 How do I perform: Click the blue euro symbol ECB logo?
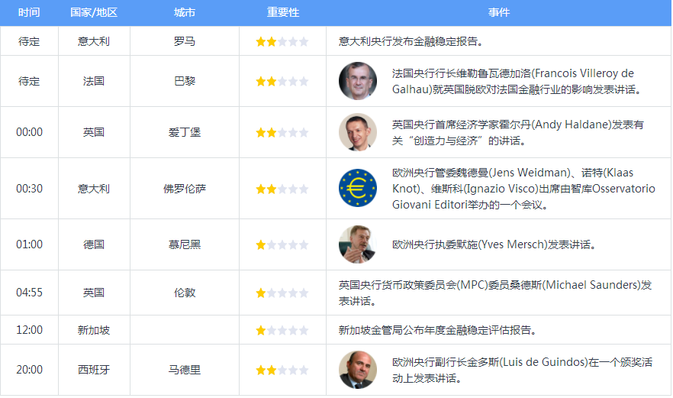358,188
